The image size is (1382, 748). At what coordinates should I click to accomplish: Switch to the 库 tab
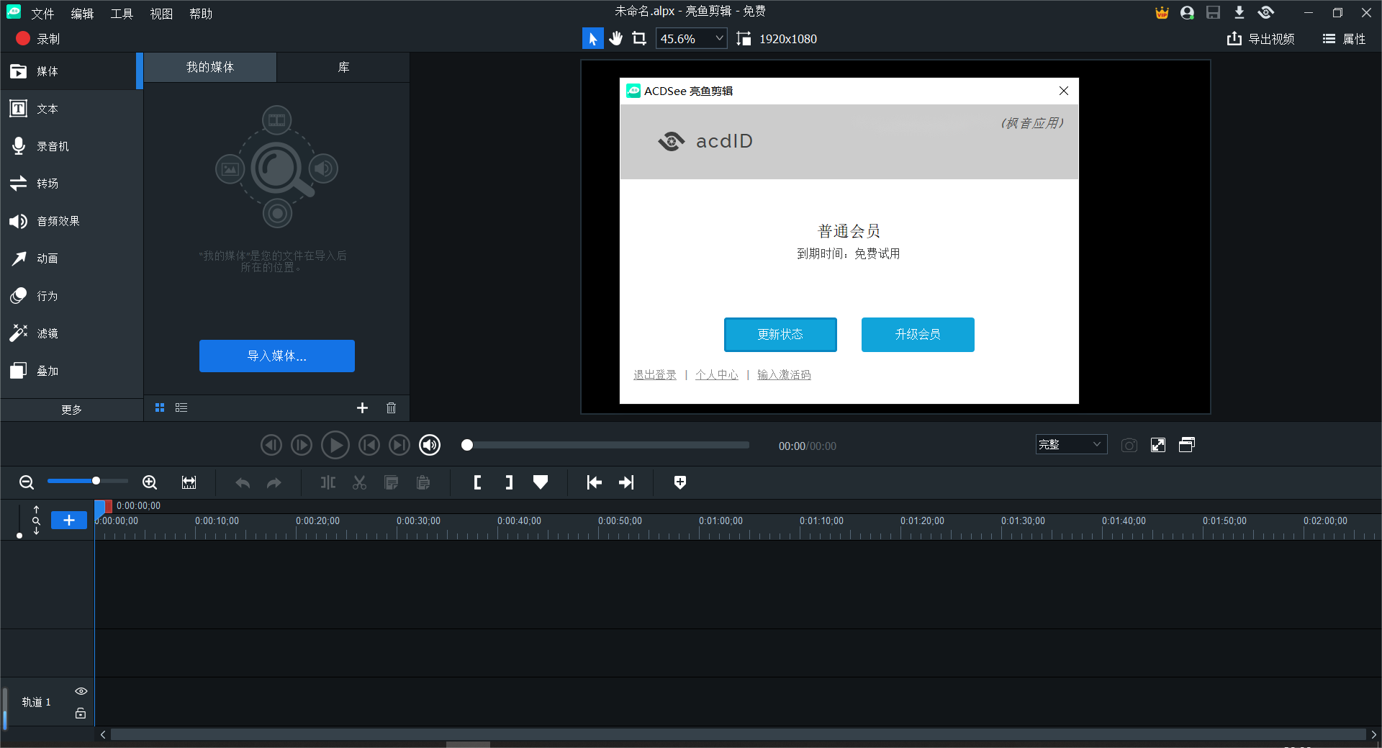coord(343,67)
